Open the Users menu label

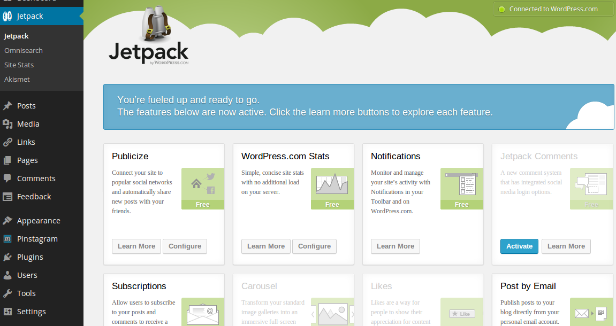27,275
